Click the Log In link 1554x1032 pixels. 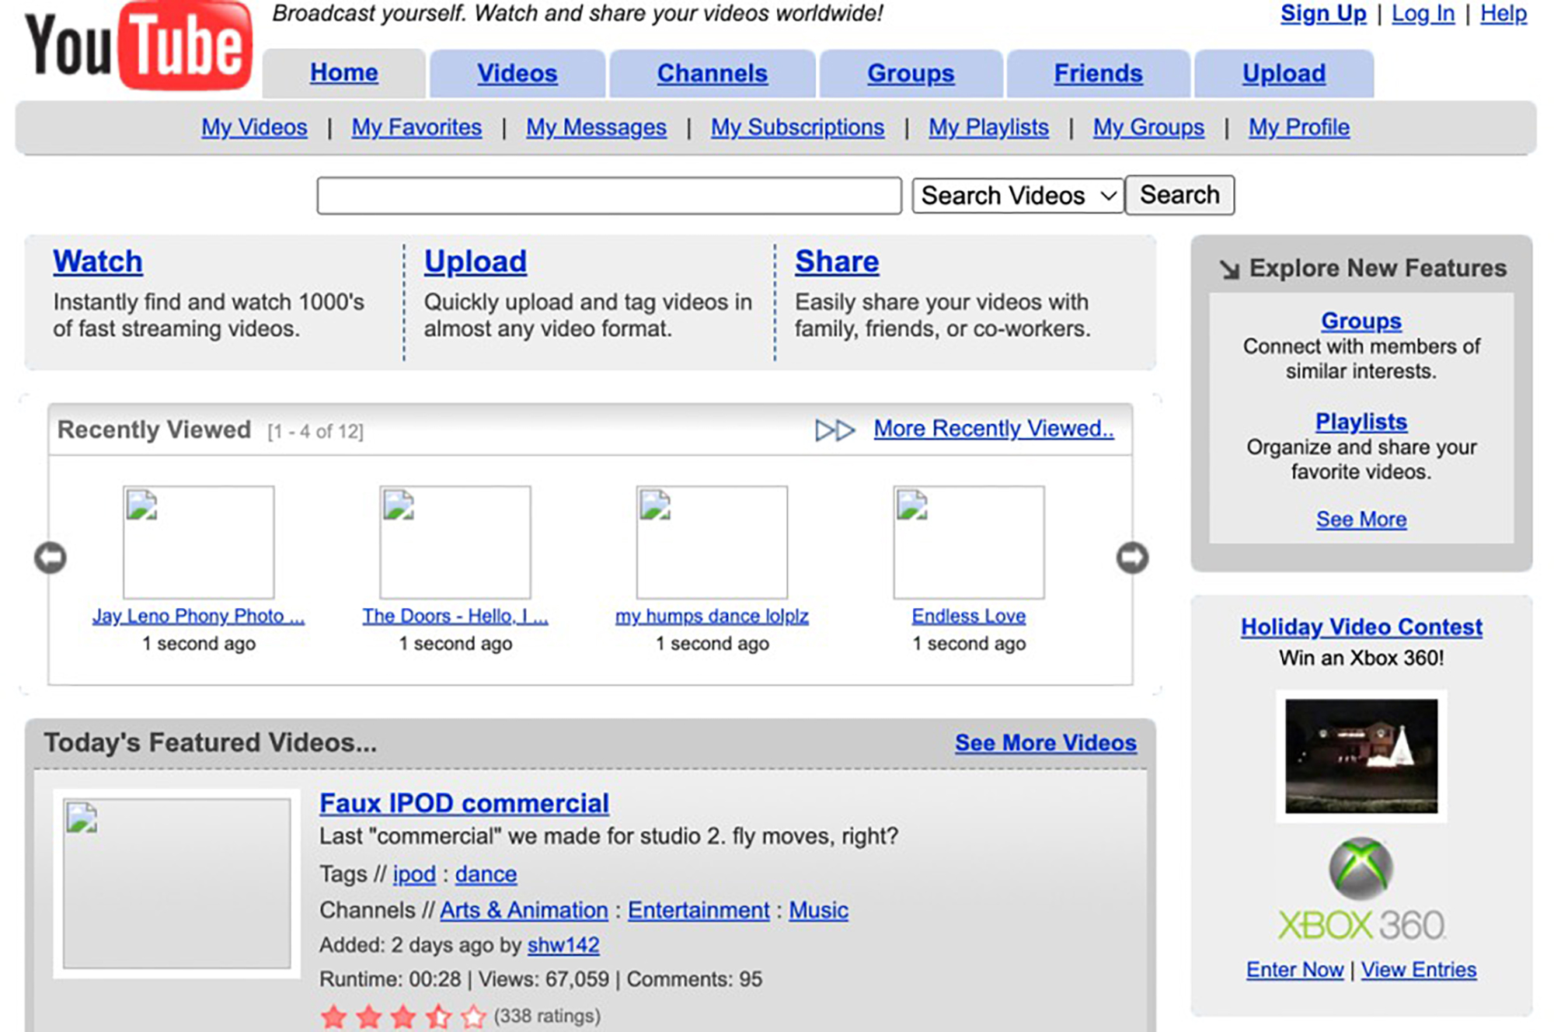point(1423,14)
